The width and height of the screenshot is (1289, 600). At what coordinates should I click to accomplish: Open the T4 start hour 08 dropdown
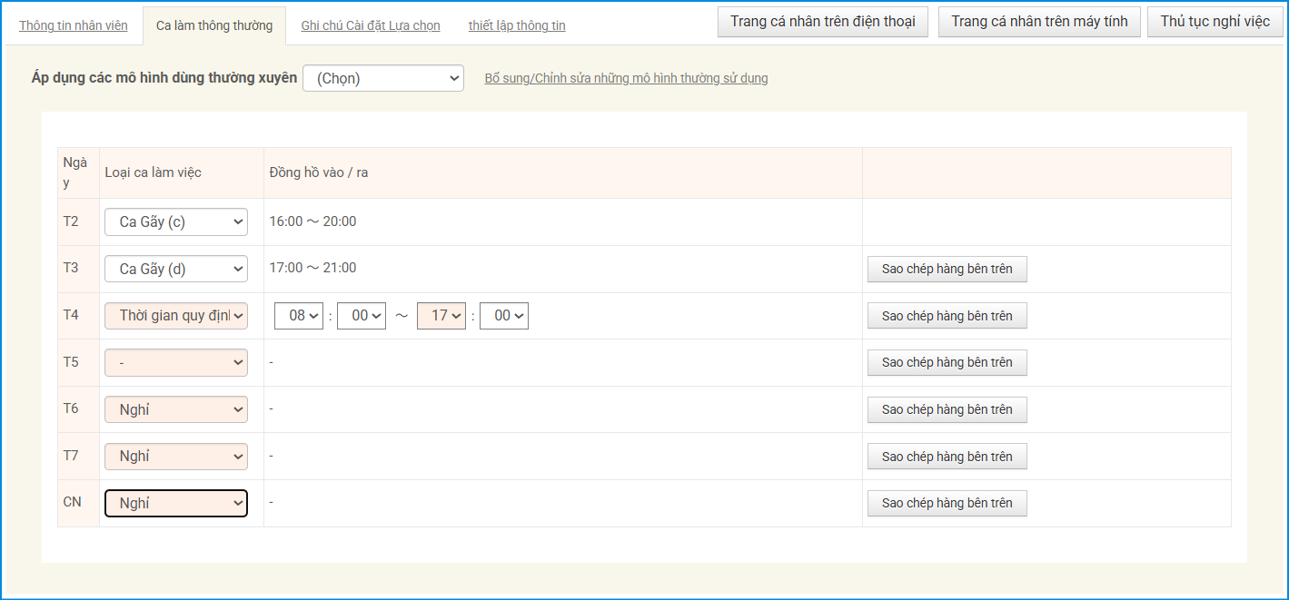(x=299, y=316)
